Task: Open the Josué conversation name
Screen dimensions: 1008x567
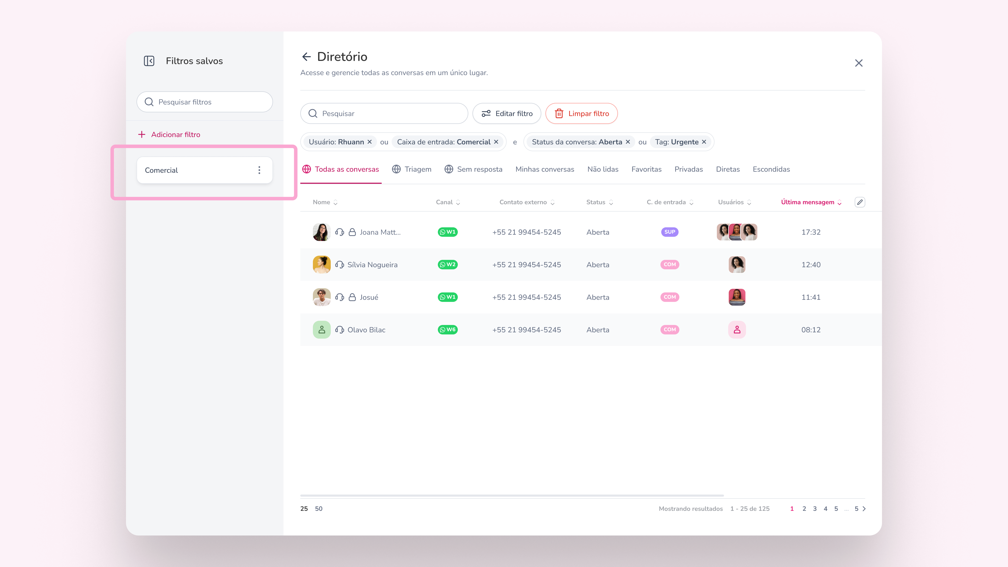Action: (369, 297)
